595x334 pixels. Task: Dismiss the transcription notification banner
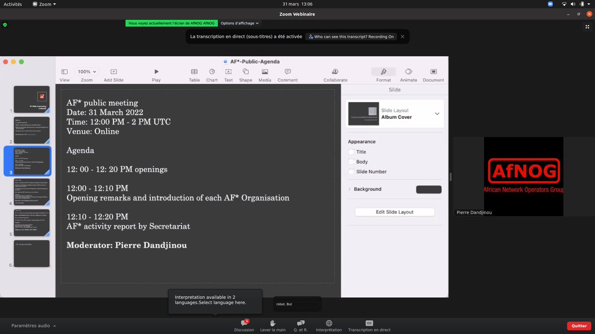tap(403, 37)
